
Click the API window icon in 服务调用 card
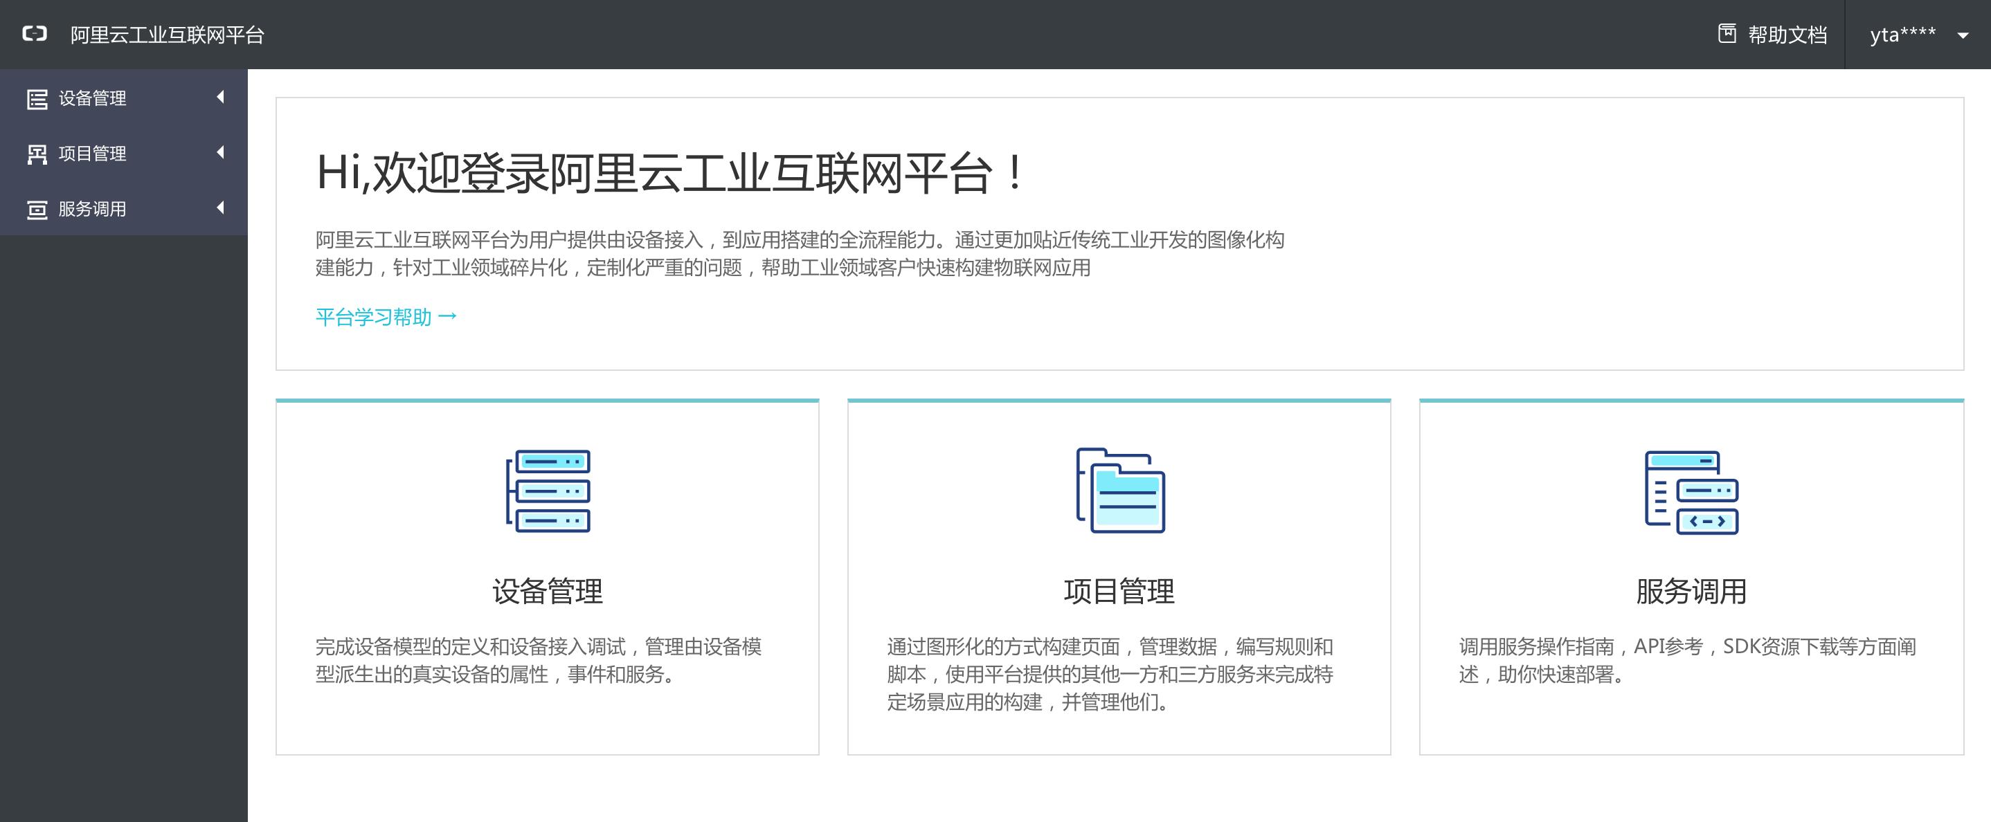pos(1691,492)
